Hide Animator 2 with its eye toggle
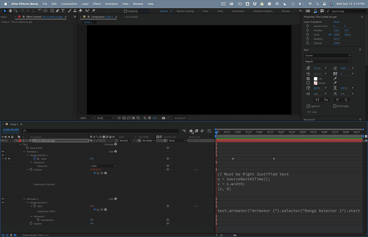 pos(3,199)
